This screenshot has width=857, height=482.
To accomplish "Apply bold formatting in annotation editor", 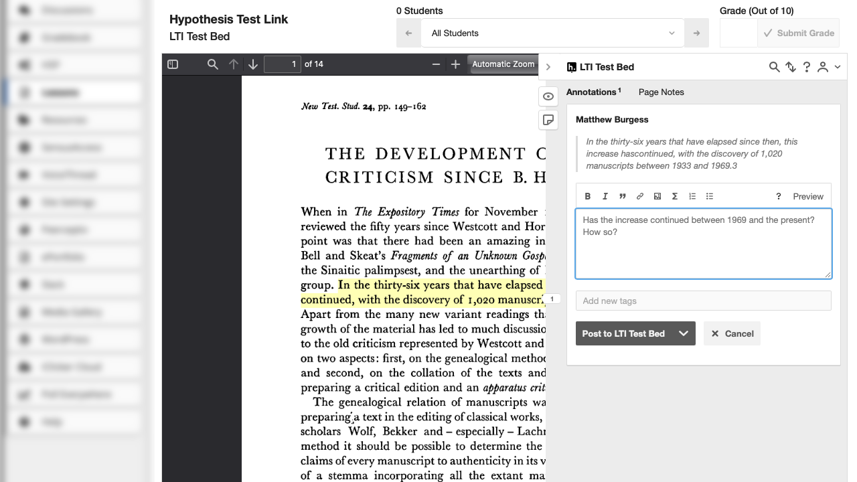I will coord(588,196).
